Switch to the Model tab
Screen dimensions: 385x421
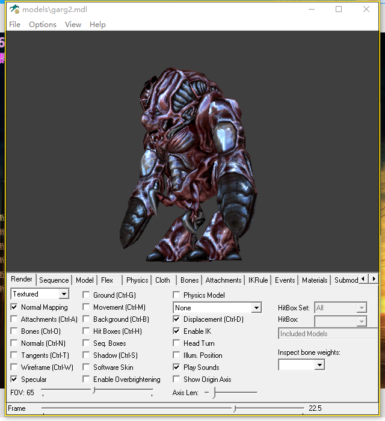(x=85, y=280)
